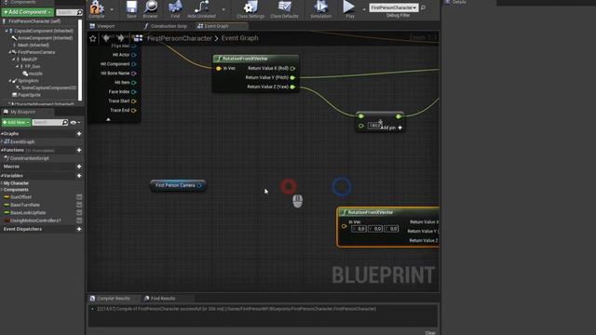Viewport: 596px width, 335px height.
Task: Toggle the BaseTurnRate variable visibility eye
Action: 79,205
